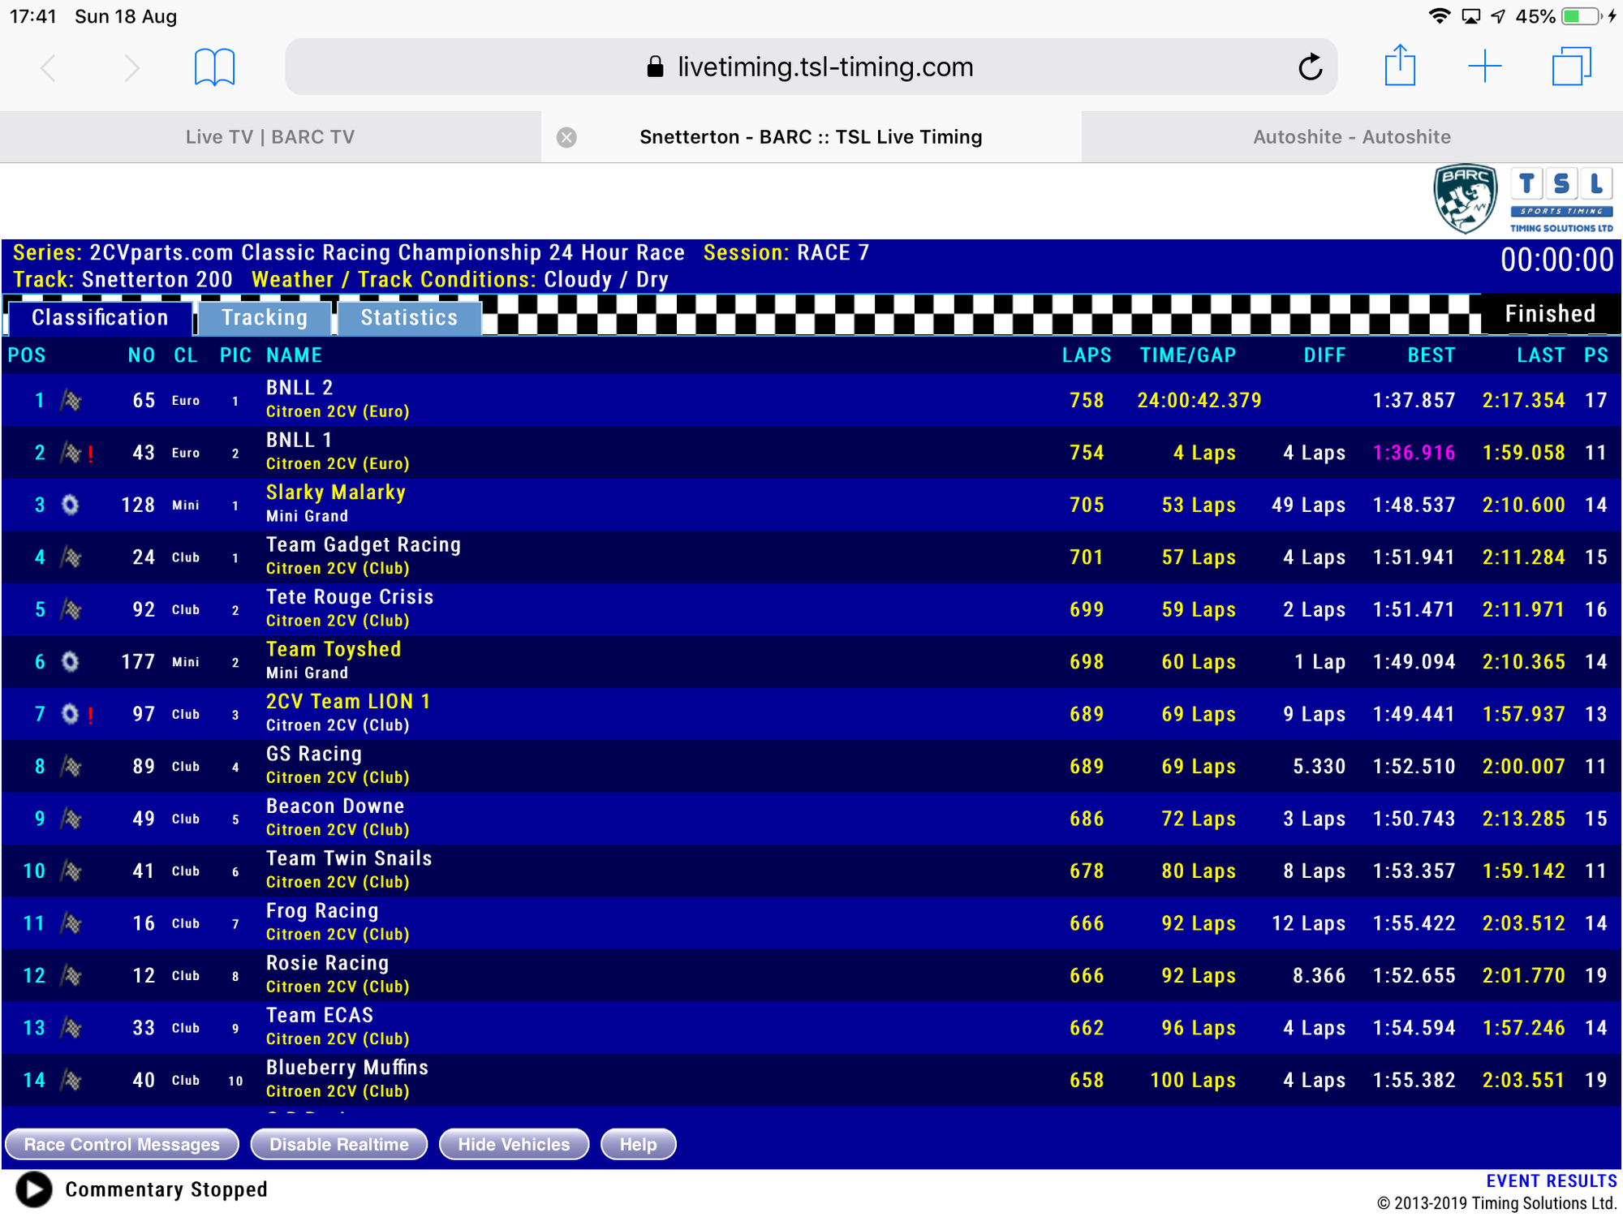Click the LAPS column header
This screenshot has height=1217, width=1623.
[x=1087, y=355]
